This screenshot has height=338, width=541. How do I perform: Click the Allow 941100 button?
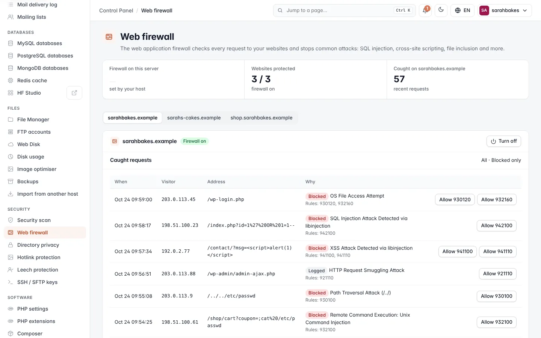click(x=458, y=252)
